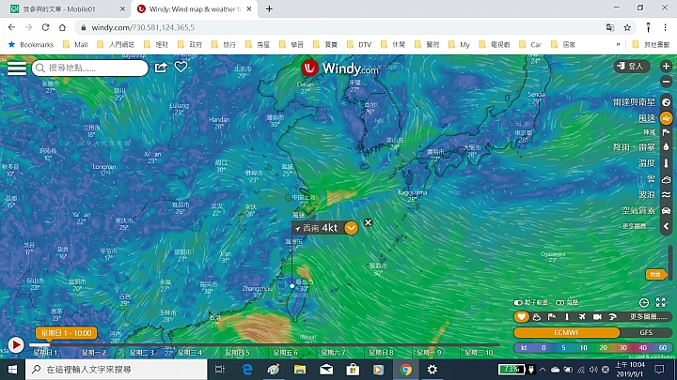677x380 pixels.
Task: Click the altitude level vertical slider
Action: coord(670,263)
